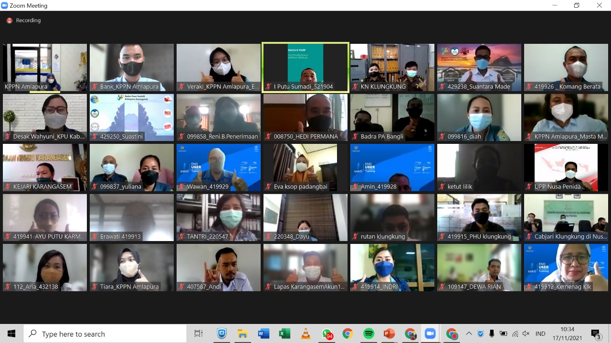Open Excel from the taskbar
The image size is (611, 343).
coord(284,333)
